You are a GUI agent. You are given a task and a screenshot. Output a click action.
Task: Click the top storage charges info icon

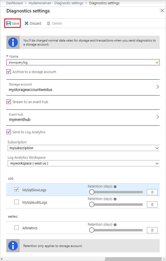13,42
